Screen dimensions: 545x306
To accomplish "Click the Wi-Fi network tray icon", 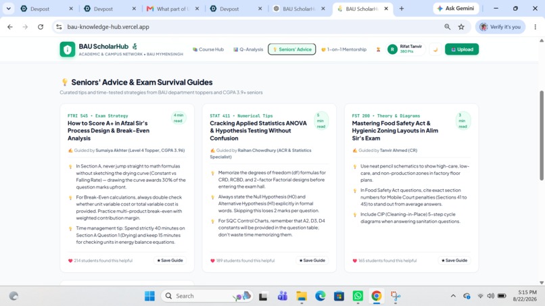I will coord(480,296).
